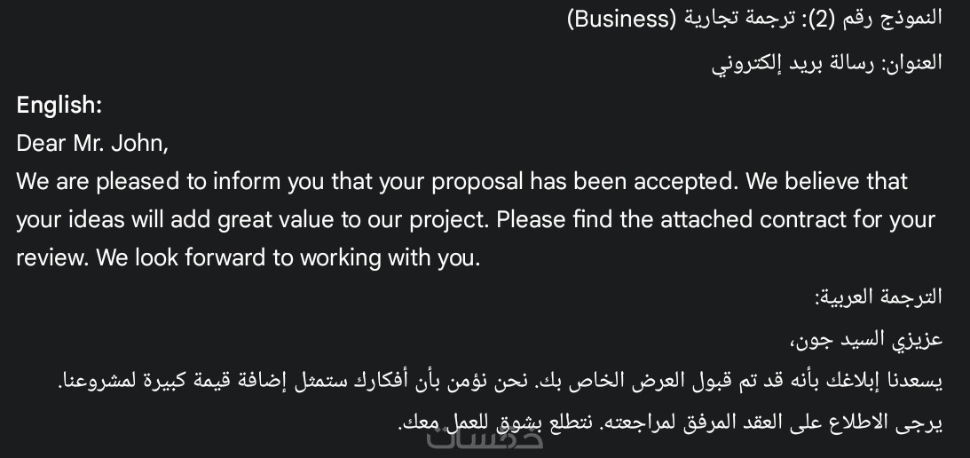Click the "Dear Mr. John," greeting
Image resolution: width=970 pixels, height=458 pixels.
point(92,143)
